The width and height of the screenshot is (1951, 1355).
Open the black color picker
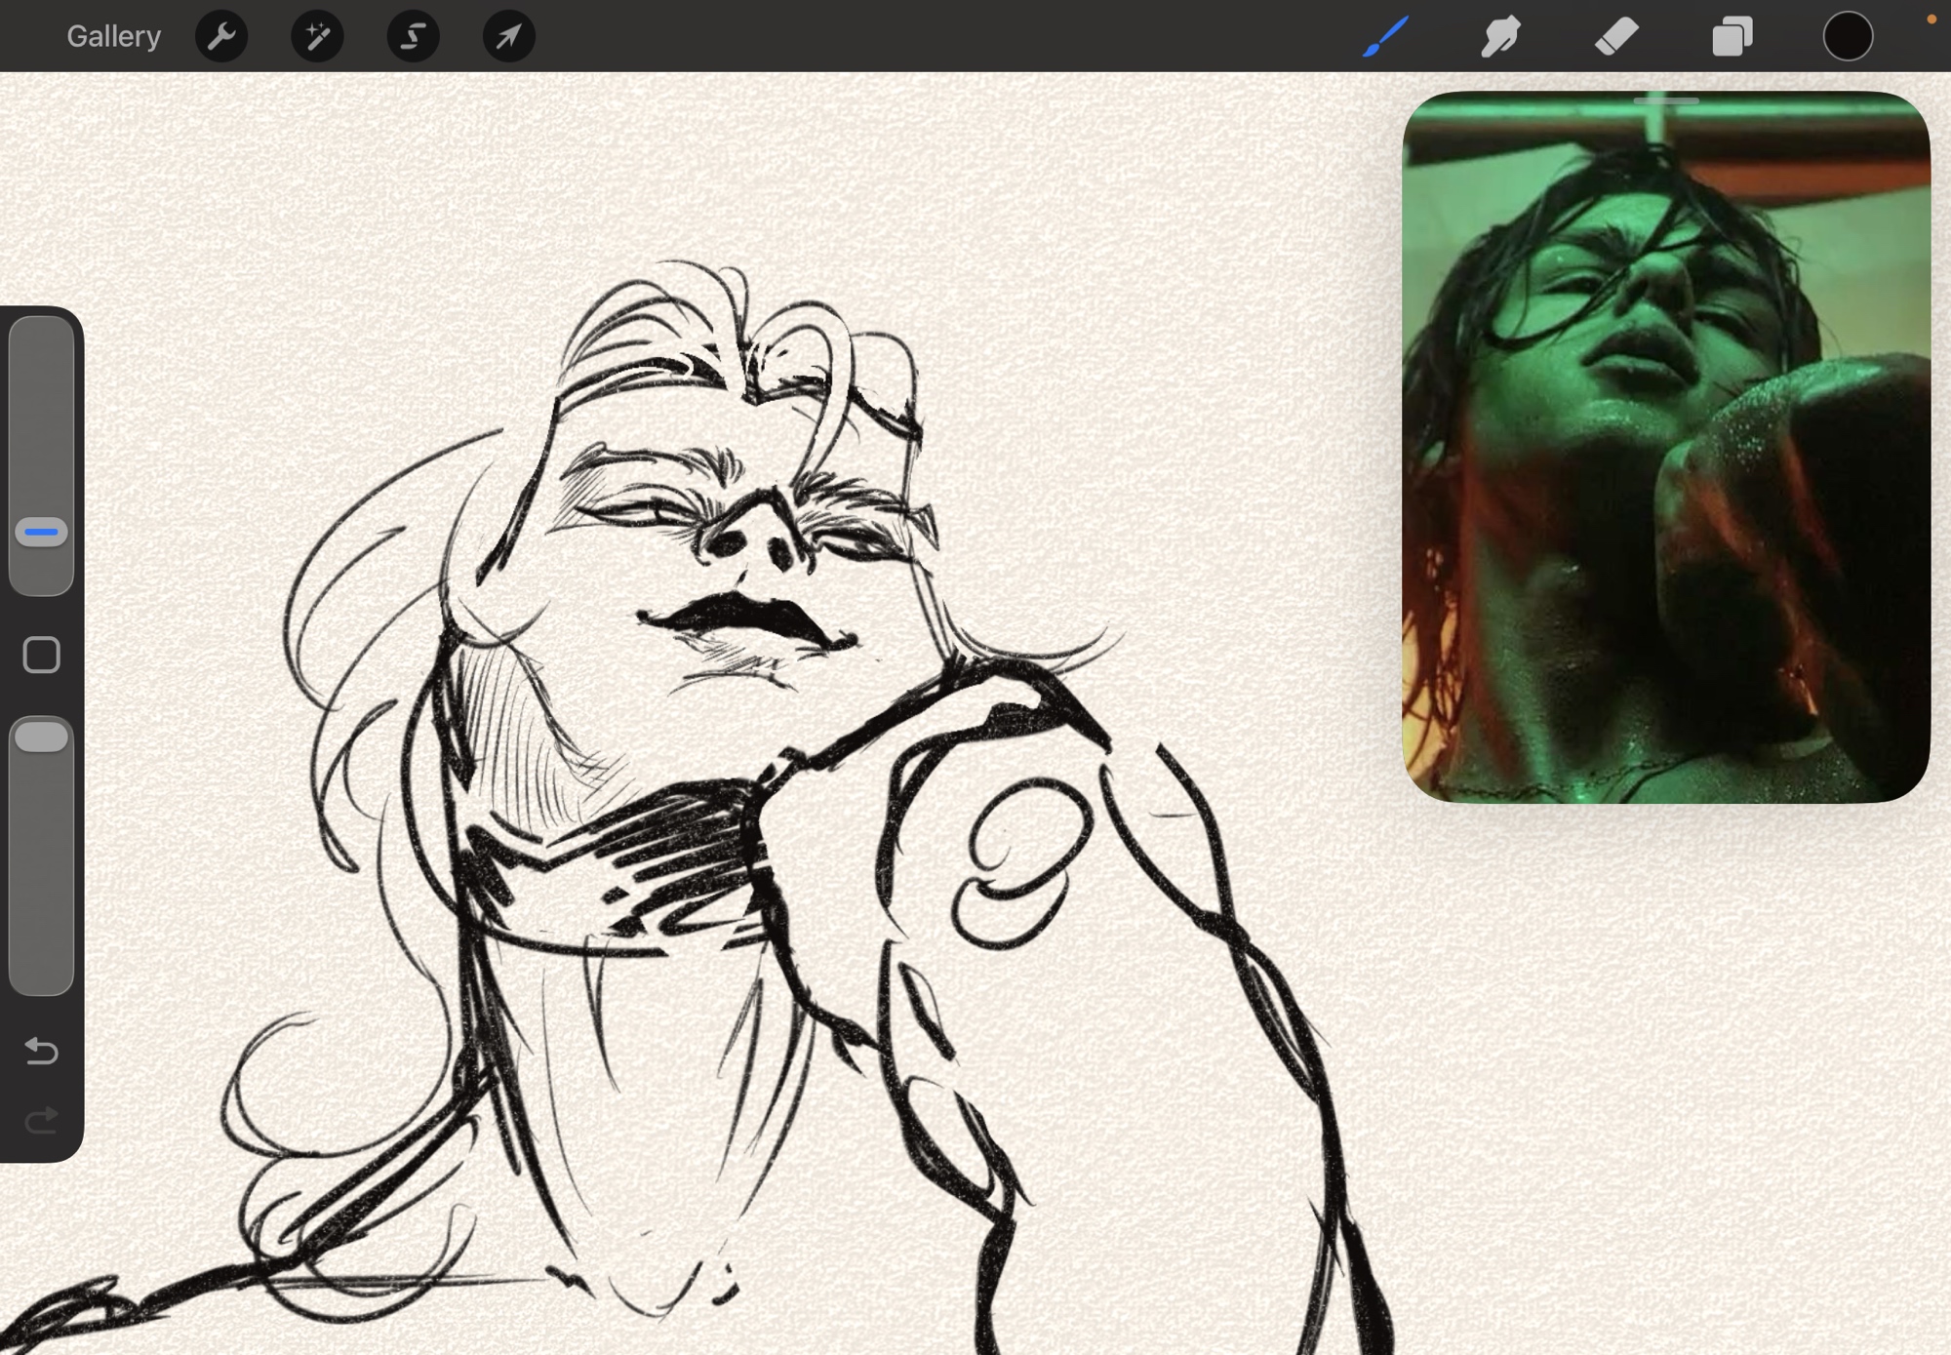pyautogui.click(x=1848, y=37)
